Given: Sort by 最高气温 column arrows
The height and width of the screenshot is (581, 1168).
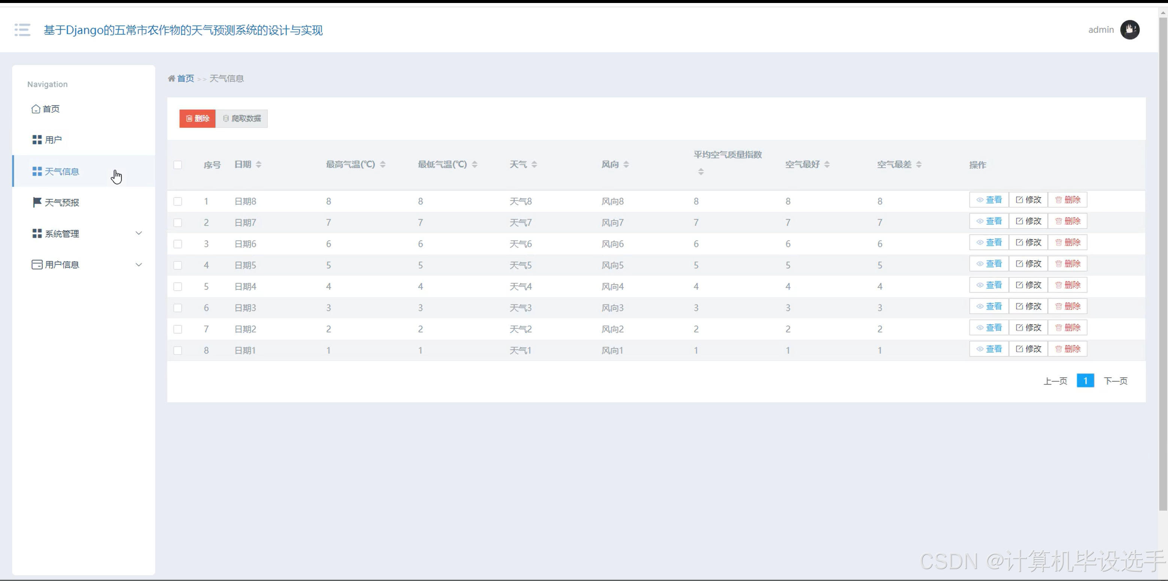Looking at the screenshot, I should (383, 165).
